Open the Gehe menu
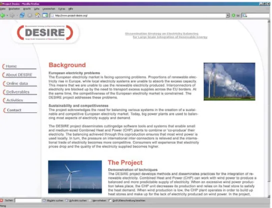Image resolution: width=272 pixels, height=208 pixels. coord(36,9)
